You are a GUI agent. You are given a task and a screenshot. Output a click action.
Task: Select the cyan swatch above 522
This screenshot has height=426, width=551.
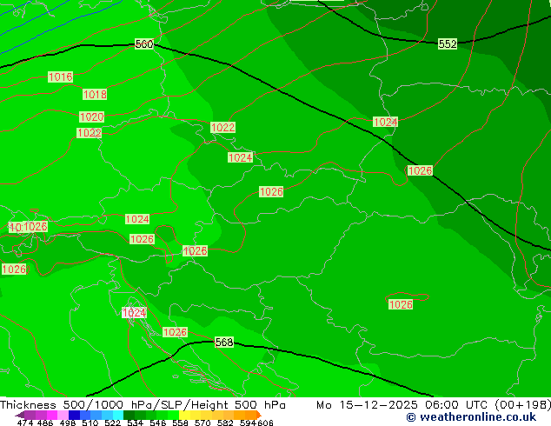(118, 415)
